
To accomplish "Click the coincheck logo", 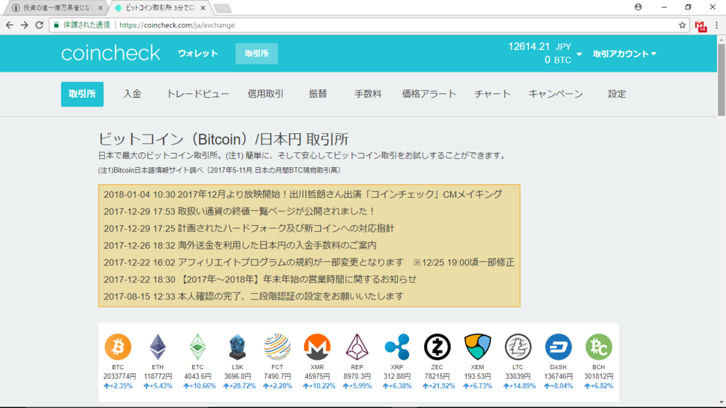I will tap(111, 53).
